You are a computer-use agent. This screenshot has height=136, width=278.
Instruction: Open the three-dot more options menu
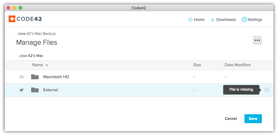click(257, 40)
